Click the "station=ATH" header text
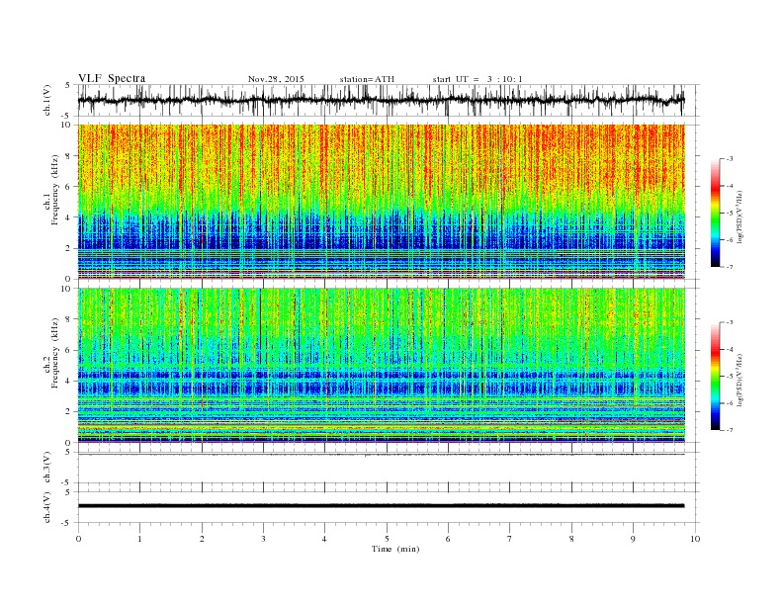Viewport: 783px width, 605px height. (x=367, y=79)
